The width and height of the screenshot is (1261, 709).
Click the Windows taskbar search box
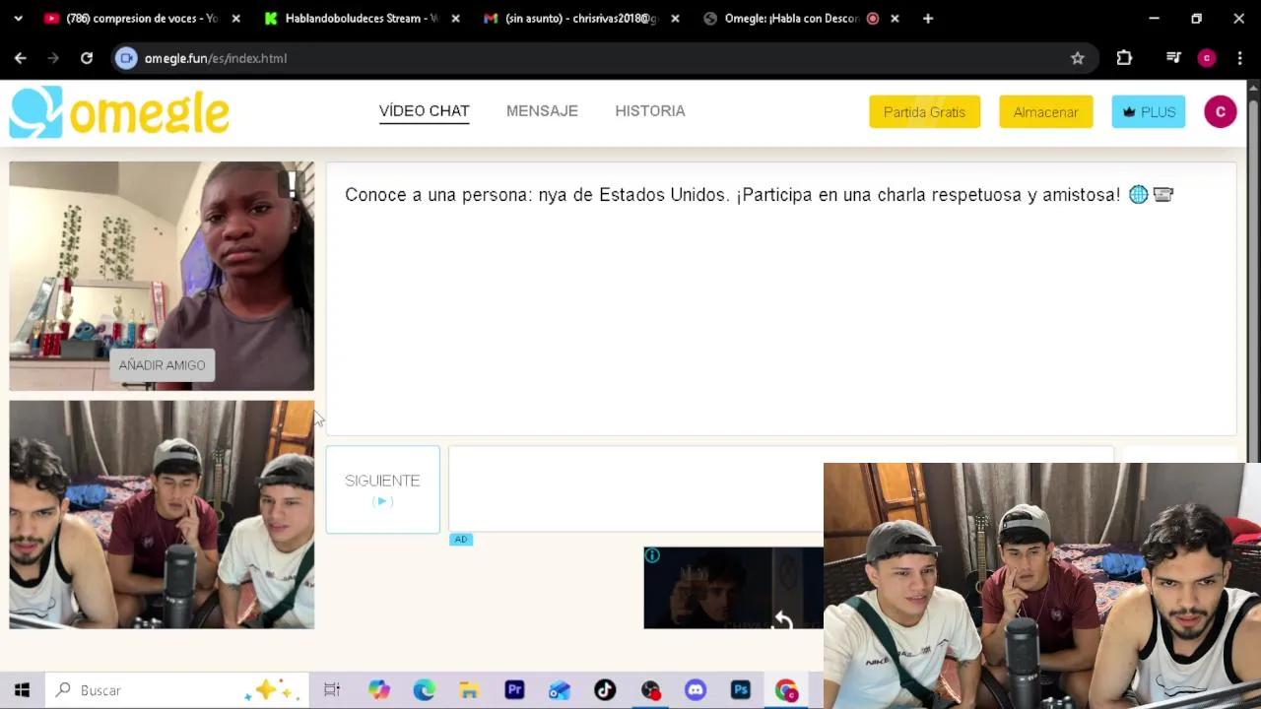point(177,690)
